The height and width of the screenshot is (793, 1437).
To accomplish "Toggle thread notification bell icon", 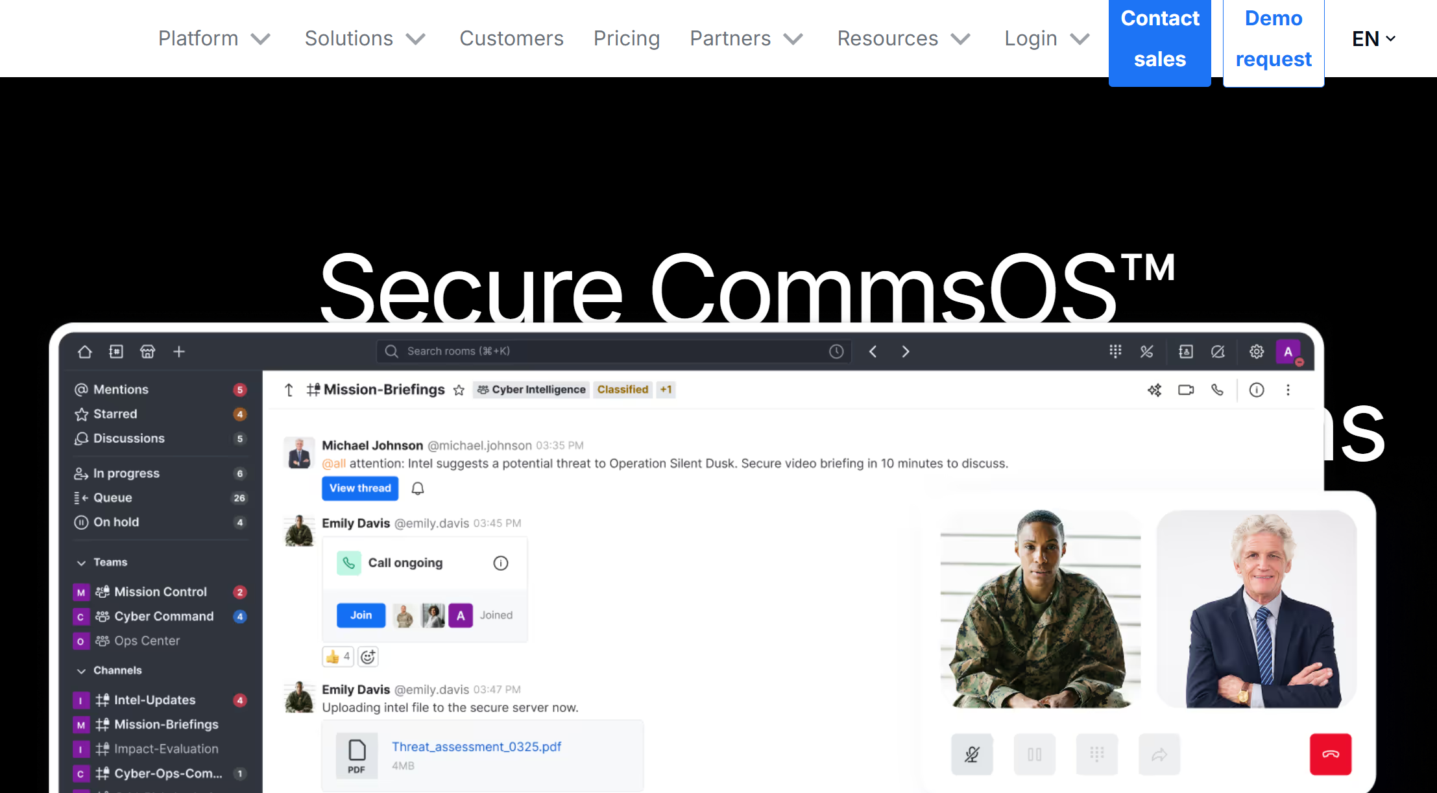I will tap(418, 488).
